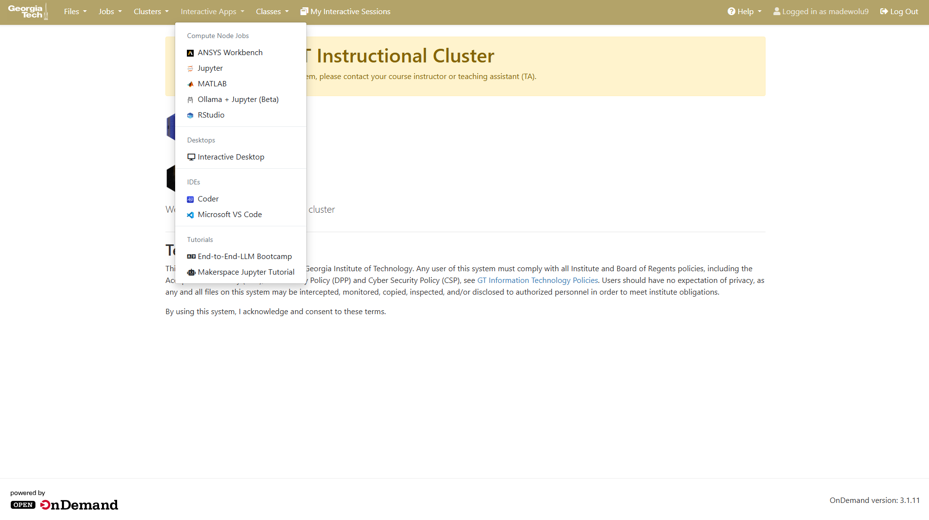Select Jupyter from Compute Node Jobs

(x=241, y=68)
